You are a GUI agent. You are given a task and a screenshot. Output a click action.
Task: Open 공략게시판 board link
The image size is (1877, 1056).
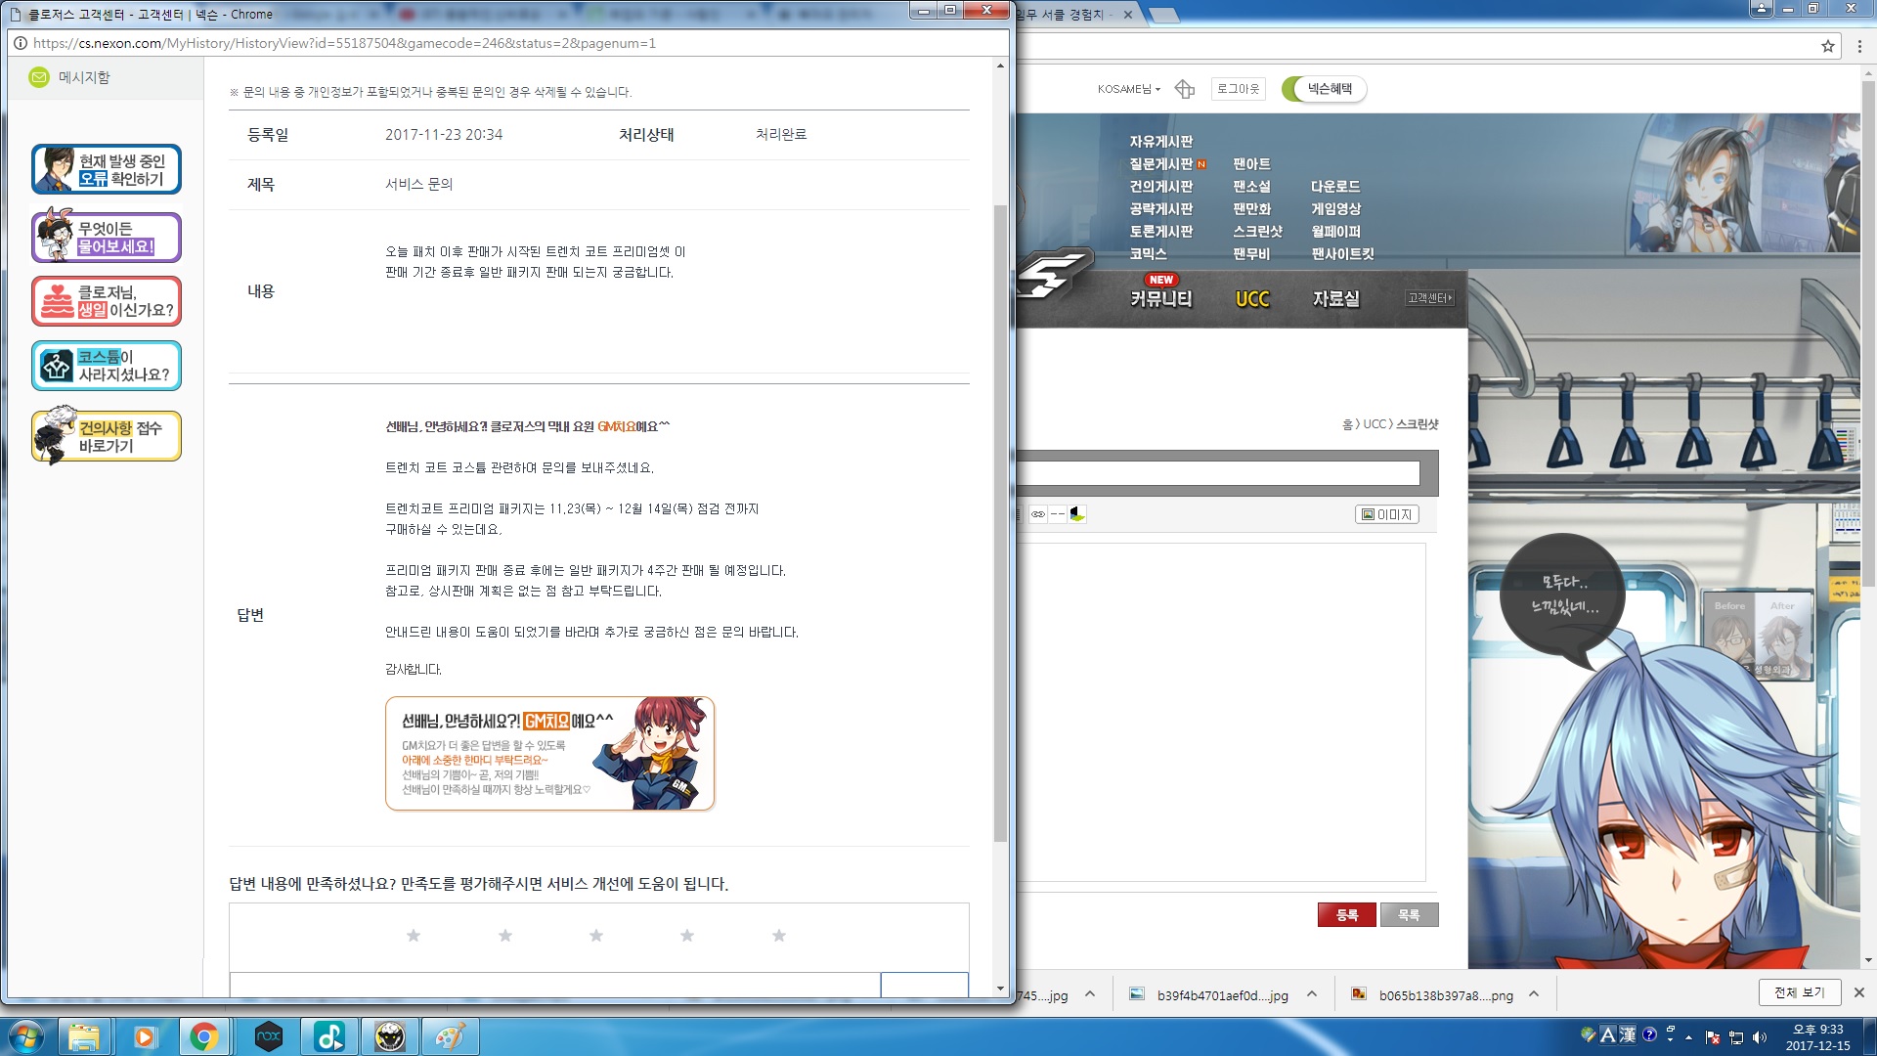click(1160, 209)
